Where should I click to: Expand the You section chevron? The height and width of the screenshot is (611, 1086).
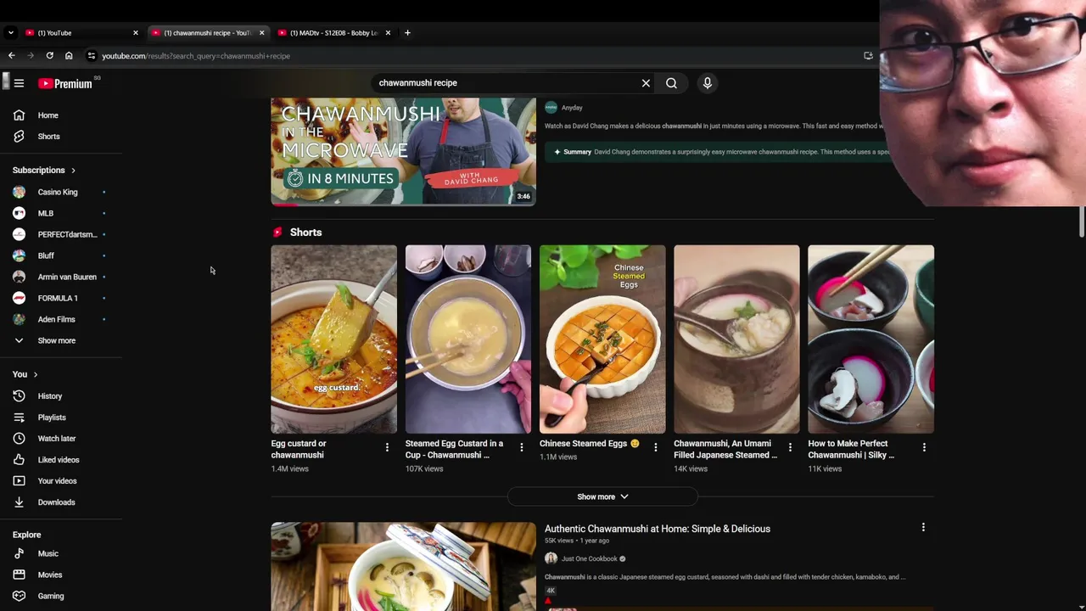(35, 374)
